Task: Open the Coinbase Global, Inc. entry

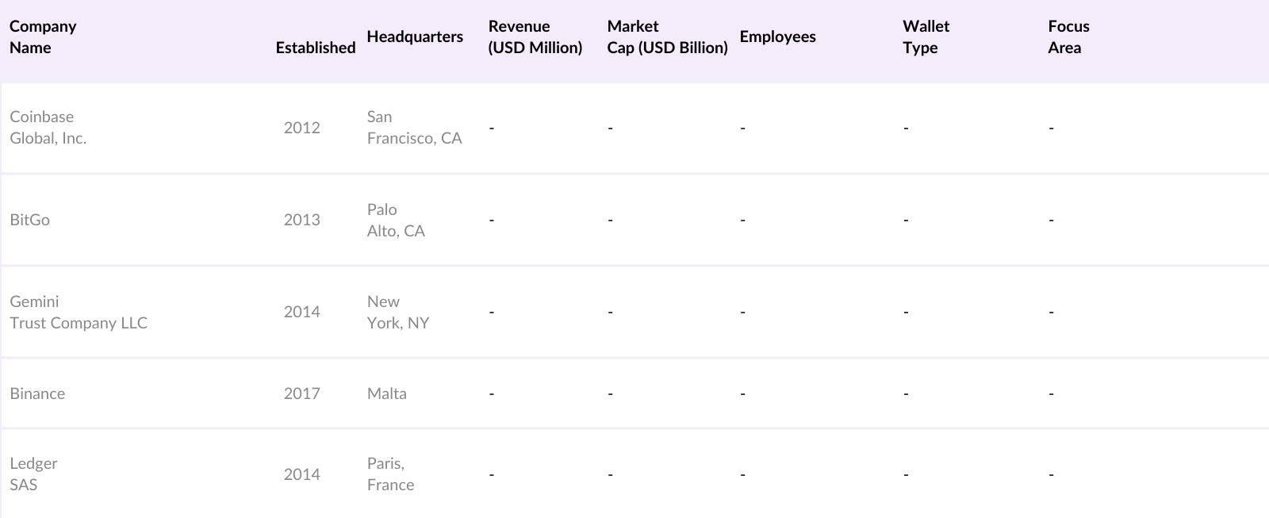Action: click(x=48, y=127)
